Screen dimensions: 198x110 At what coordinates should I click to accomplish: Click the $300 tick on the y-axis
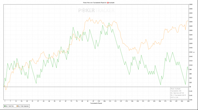pos(191,22)
